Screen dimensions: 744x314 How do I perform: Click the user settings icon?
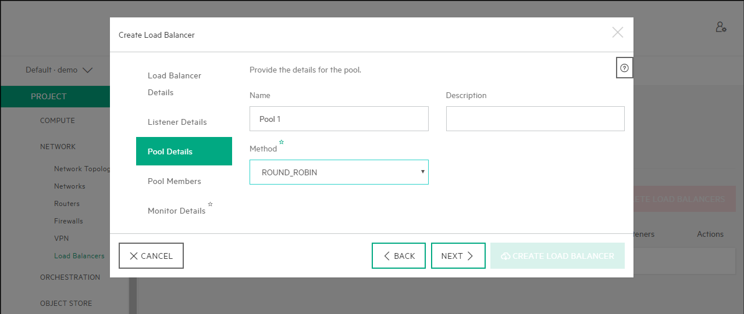[x=721, y=27]
